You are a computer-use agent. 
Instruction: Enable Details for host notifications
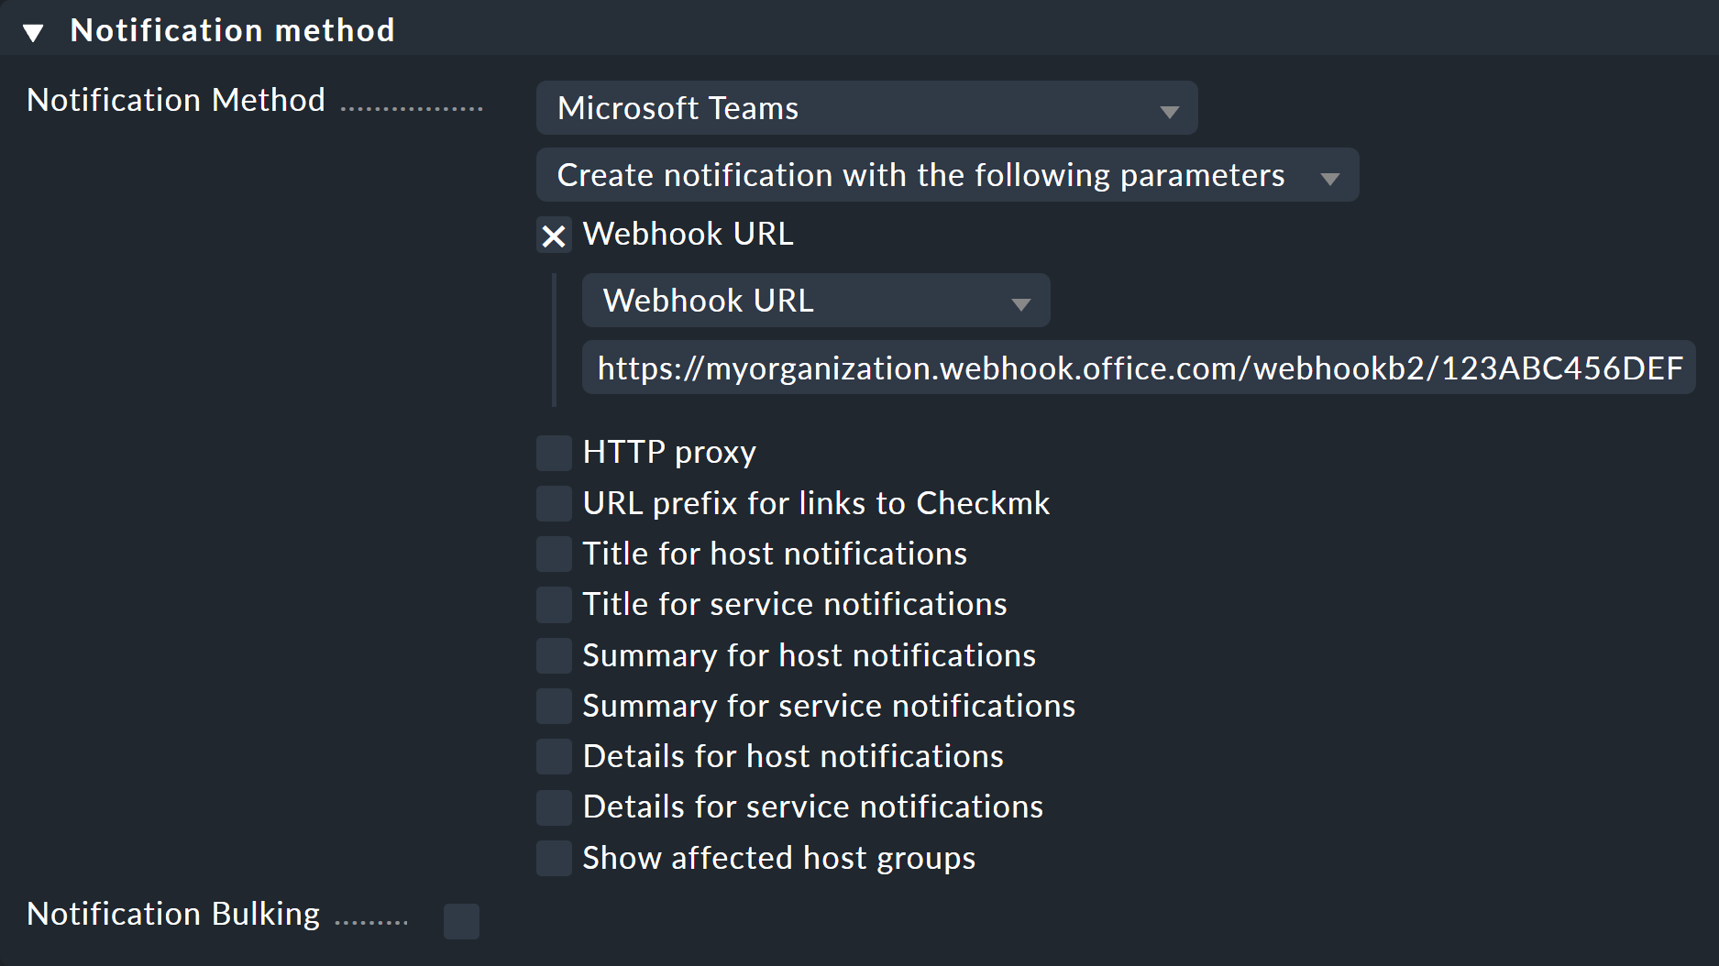coord(554,757)
